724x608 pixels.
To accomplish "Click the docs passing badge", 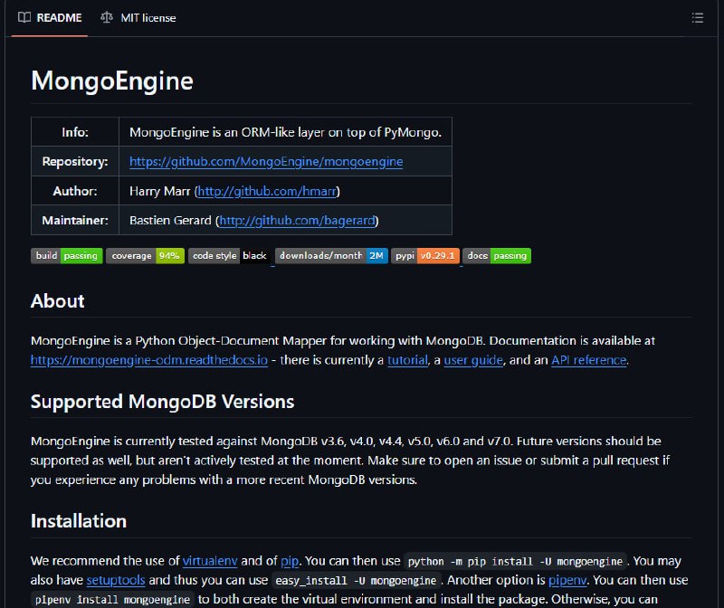I will pyautogui.click(x=497, y=256).
